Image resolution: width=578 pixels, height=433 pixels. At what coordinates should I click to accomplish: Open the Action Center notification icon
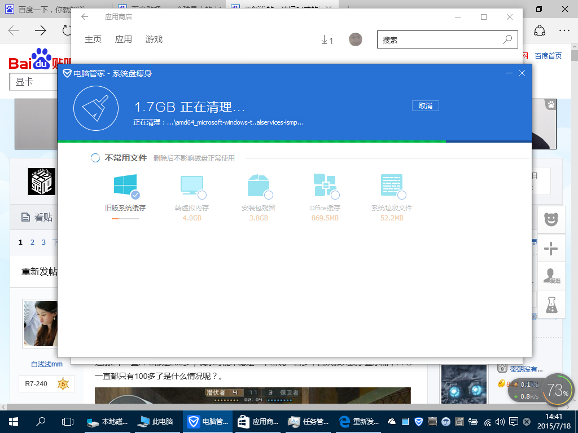513,422
